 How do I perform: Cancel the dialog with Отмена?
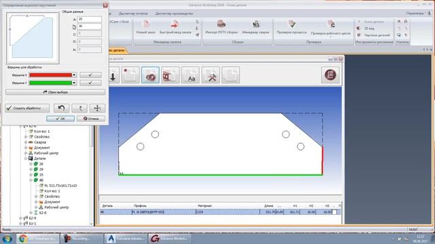pos(91,119)
